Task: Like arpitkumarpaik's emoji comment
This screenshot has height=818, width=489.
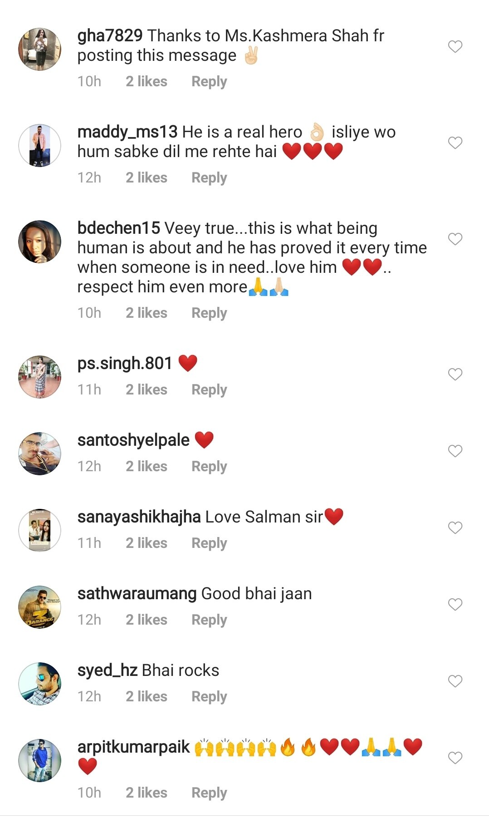Action: pyautogui.click(x=455, y=758)
